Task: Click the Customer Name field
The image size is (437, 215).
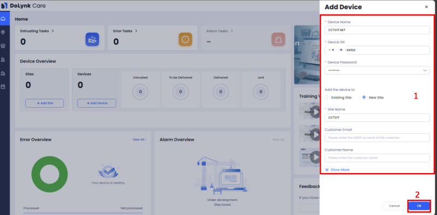Action: coord(377,158)
